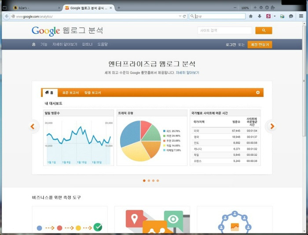This screenshot has width=308, height=235.
Task: Go to next slide with right arrow
Action: pos(272,126)
